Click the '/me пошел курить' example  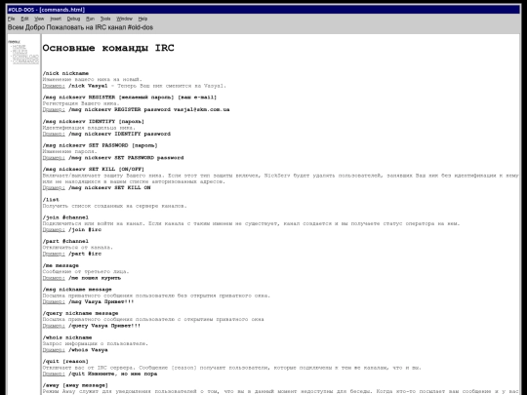click(95, 278)
